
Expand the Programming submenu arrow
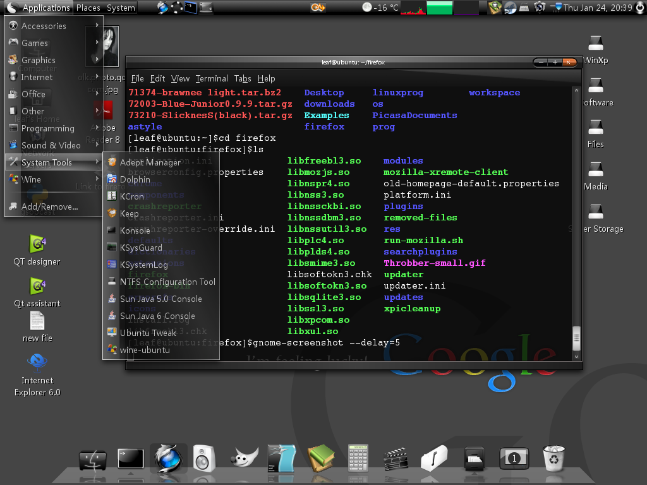[x=97, y=128]
